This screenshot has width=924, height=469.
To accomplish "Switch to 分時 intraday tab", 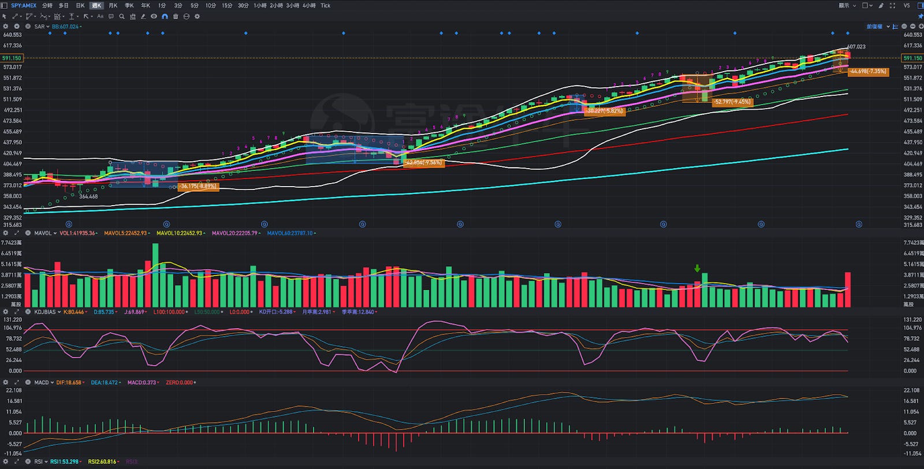I will [47, 5].
